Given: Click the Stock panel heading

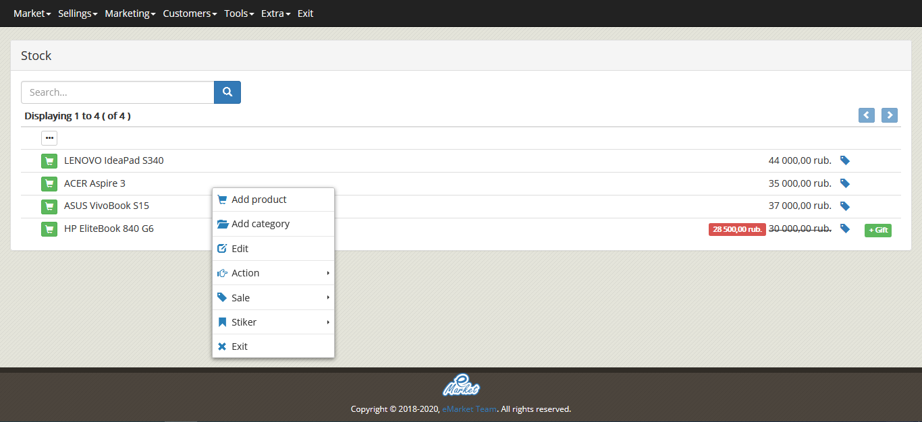Looking at the screenshot, I should point(36,56).
